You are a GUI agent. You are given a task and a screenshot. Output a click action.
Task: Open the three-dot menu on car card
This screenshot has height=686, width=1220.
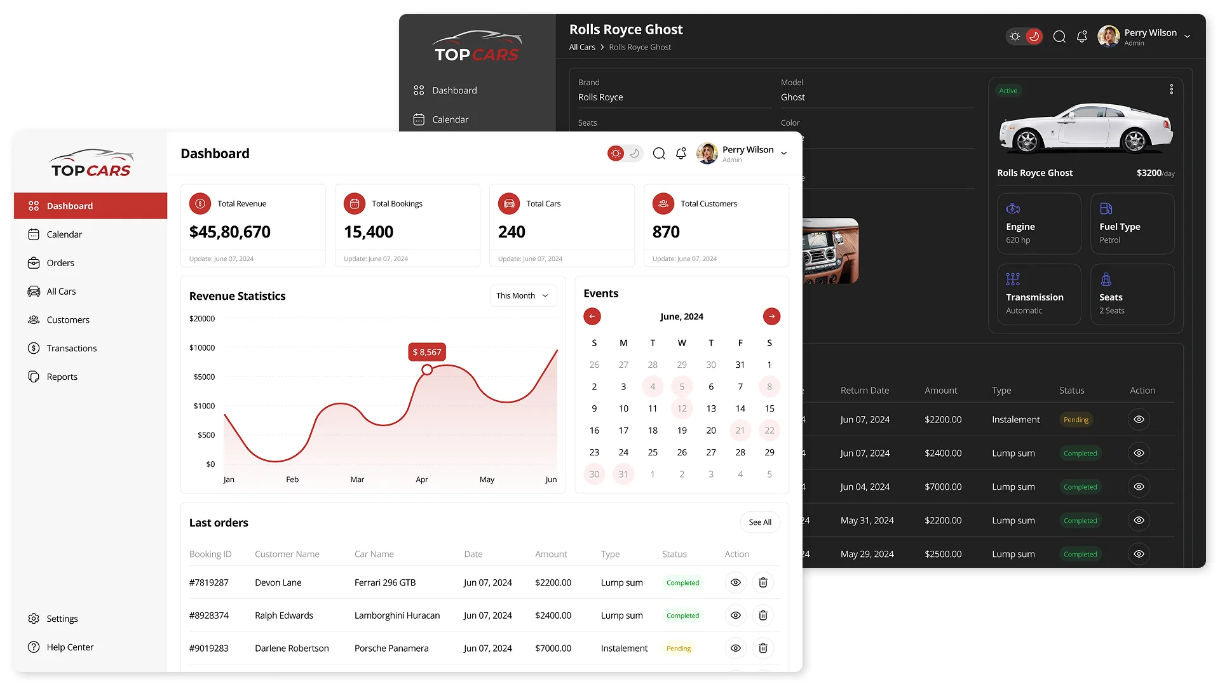[1172, 90]
